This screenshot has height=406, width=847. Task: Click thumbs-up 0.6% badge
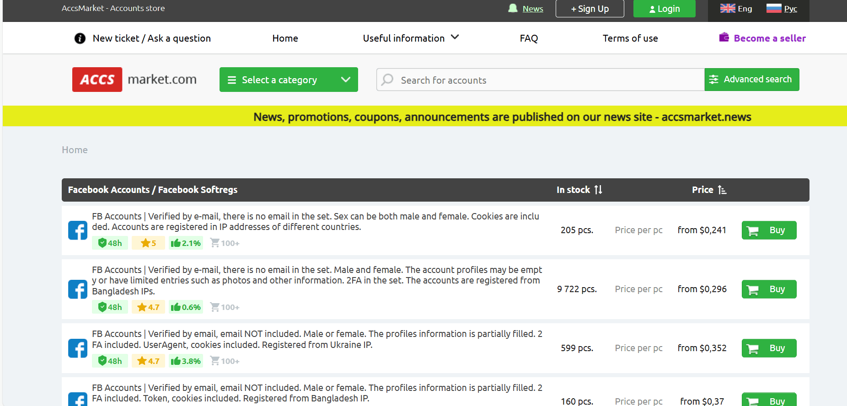(x=186, y=307)
